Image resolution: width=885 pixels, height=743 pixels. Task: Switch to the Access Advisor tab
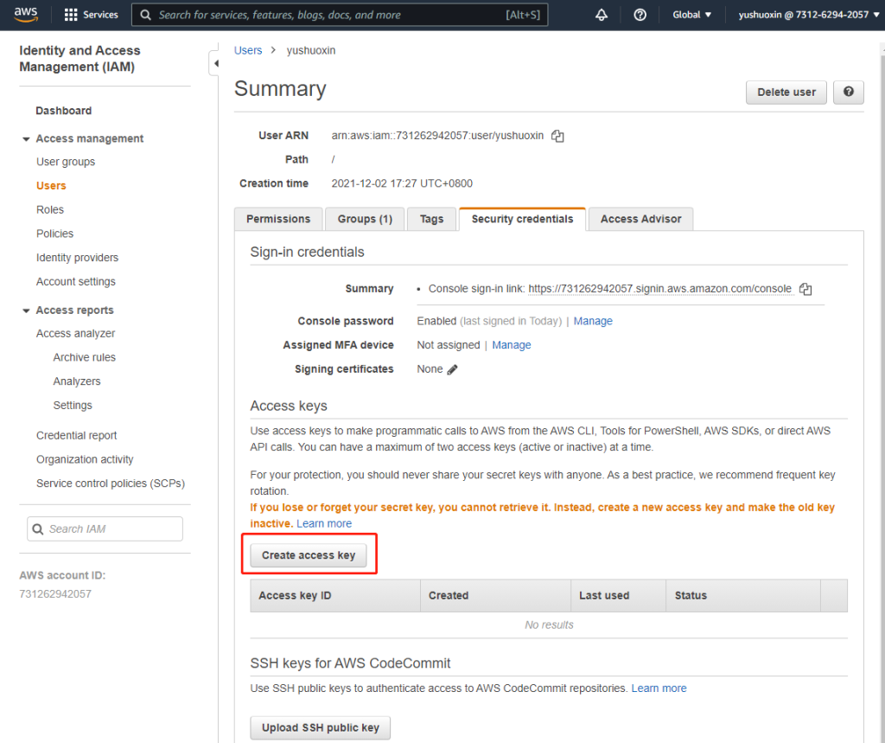640,220
